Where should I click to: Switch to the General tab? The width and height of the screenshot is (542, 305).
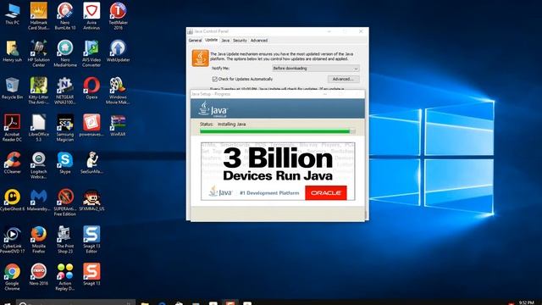tap(195, 41)
